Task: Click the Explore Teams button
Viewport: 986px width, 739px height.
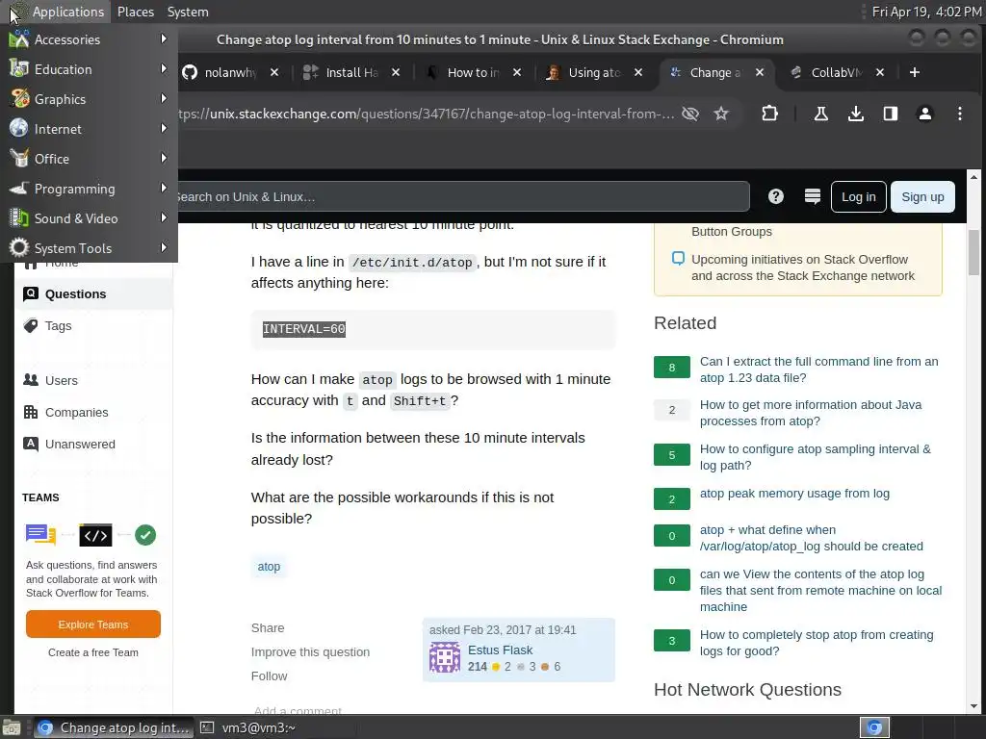Action: click(93, 624)
